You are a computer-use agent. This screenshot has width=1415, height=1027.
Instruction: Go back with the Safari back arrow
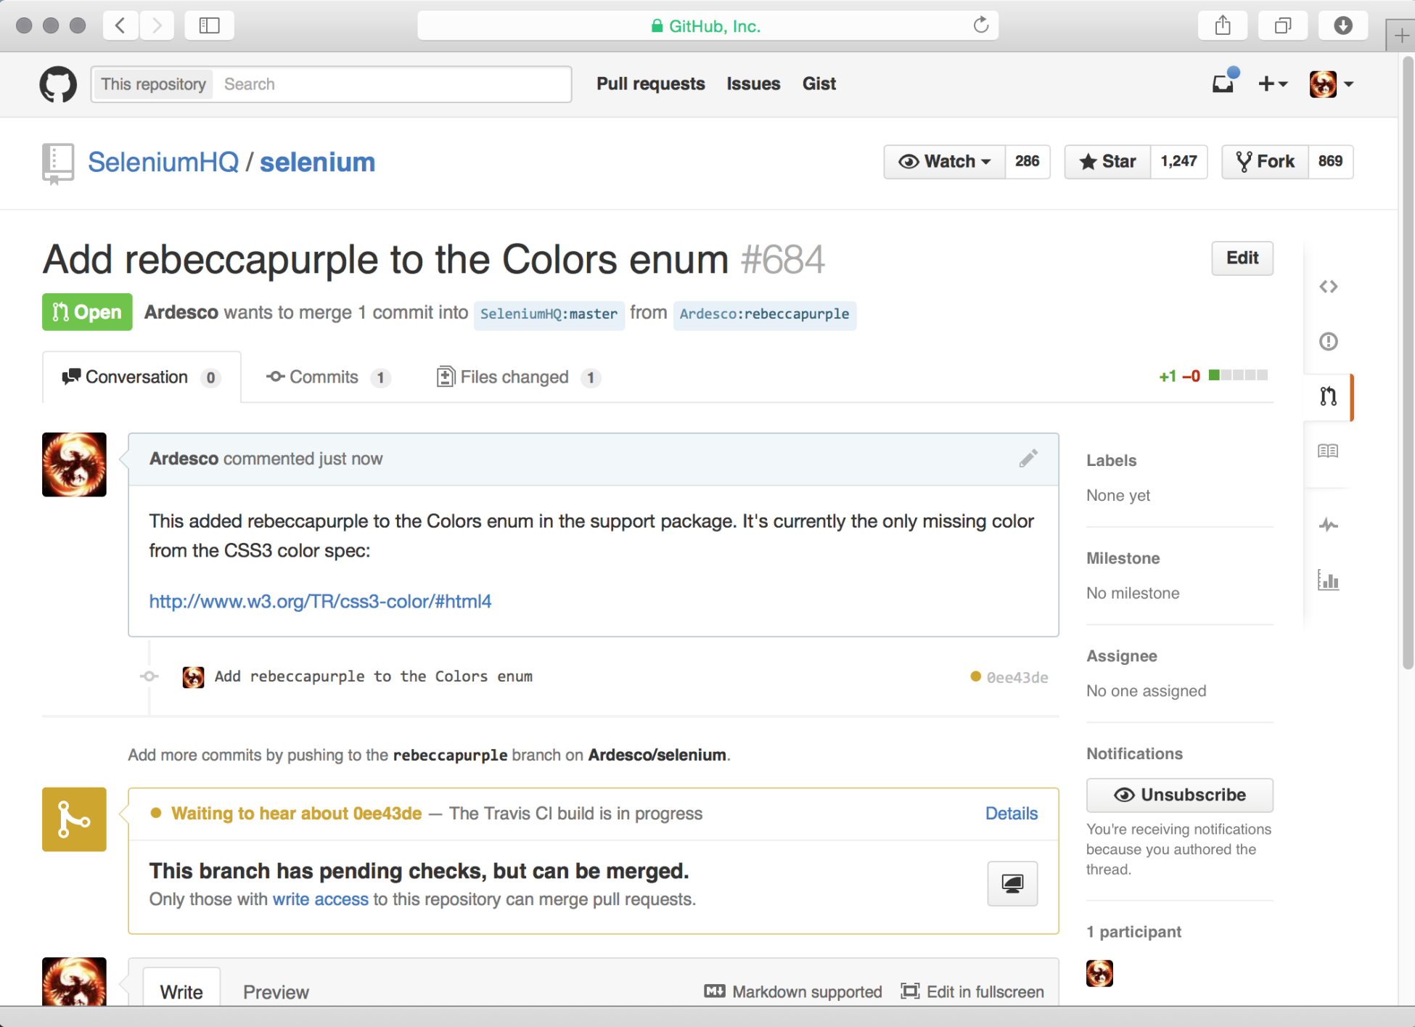[120, 26]
